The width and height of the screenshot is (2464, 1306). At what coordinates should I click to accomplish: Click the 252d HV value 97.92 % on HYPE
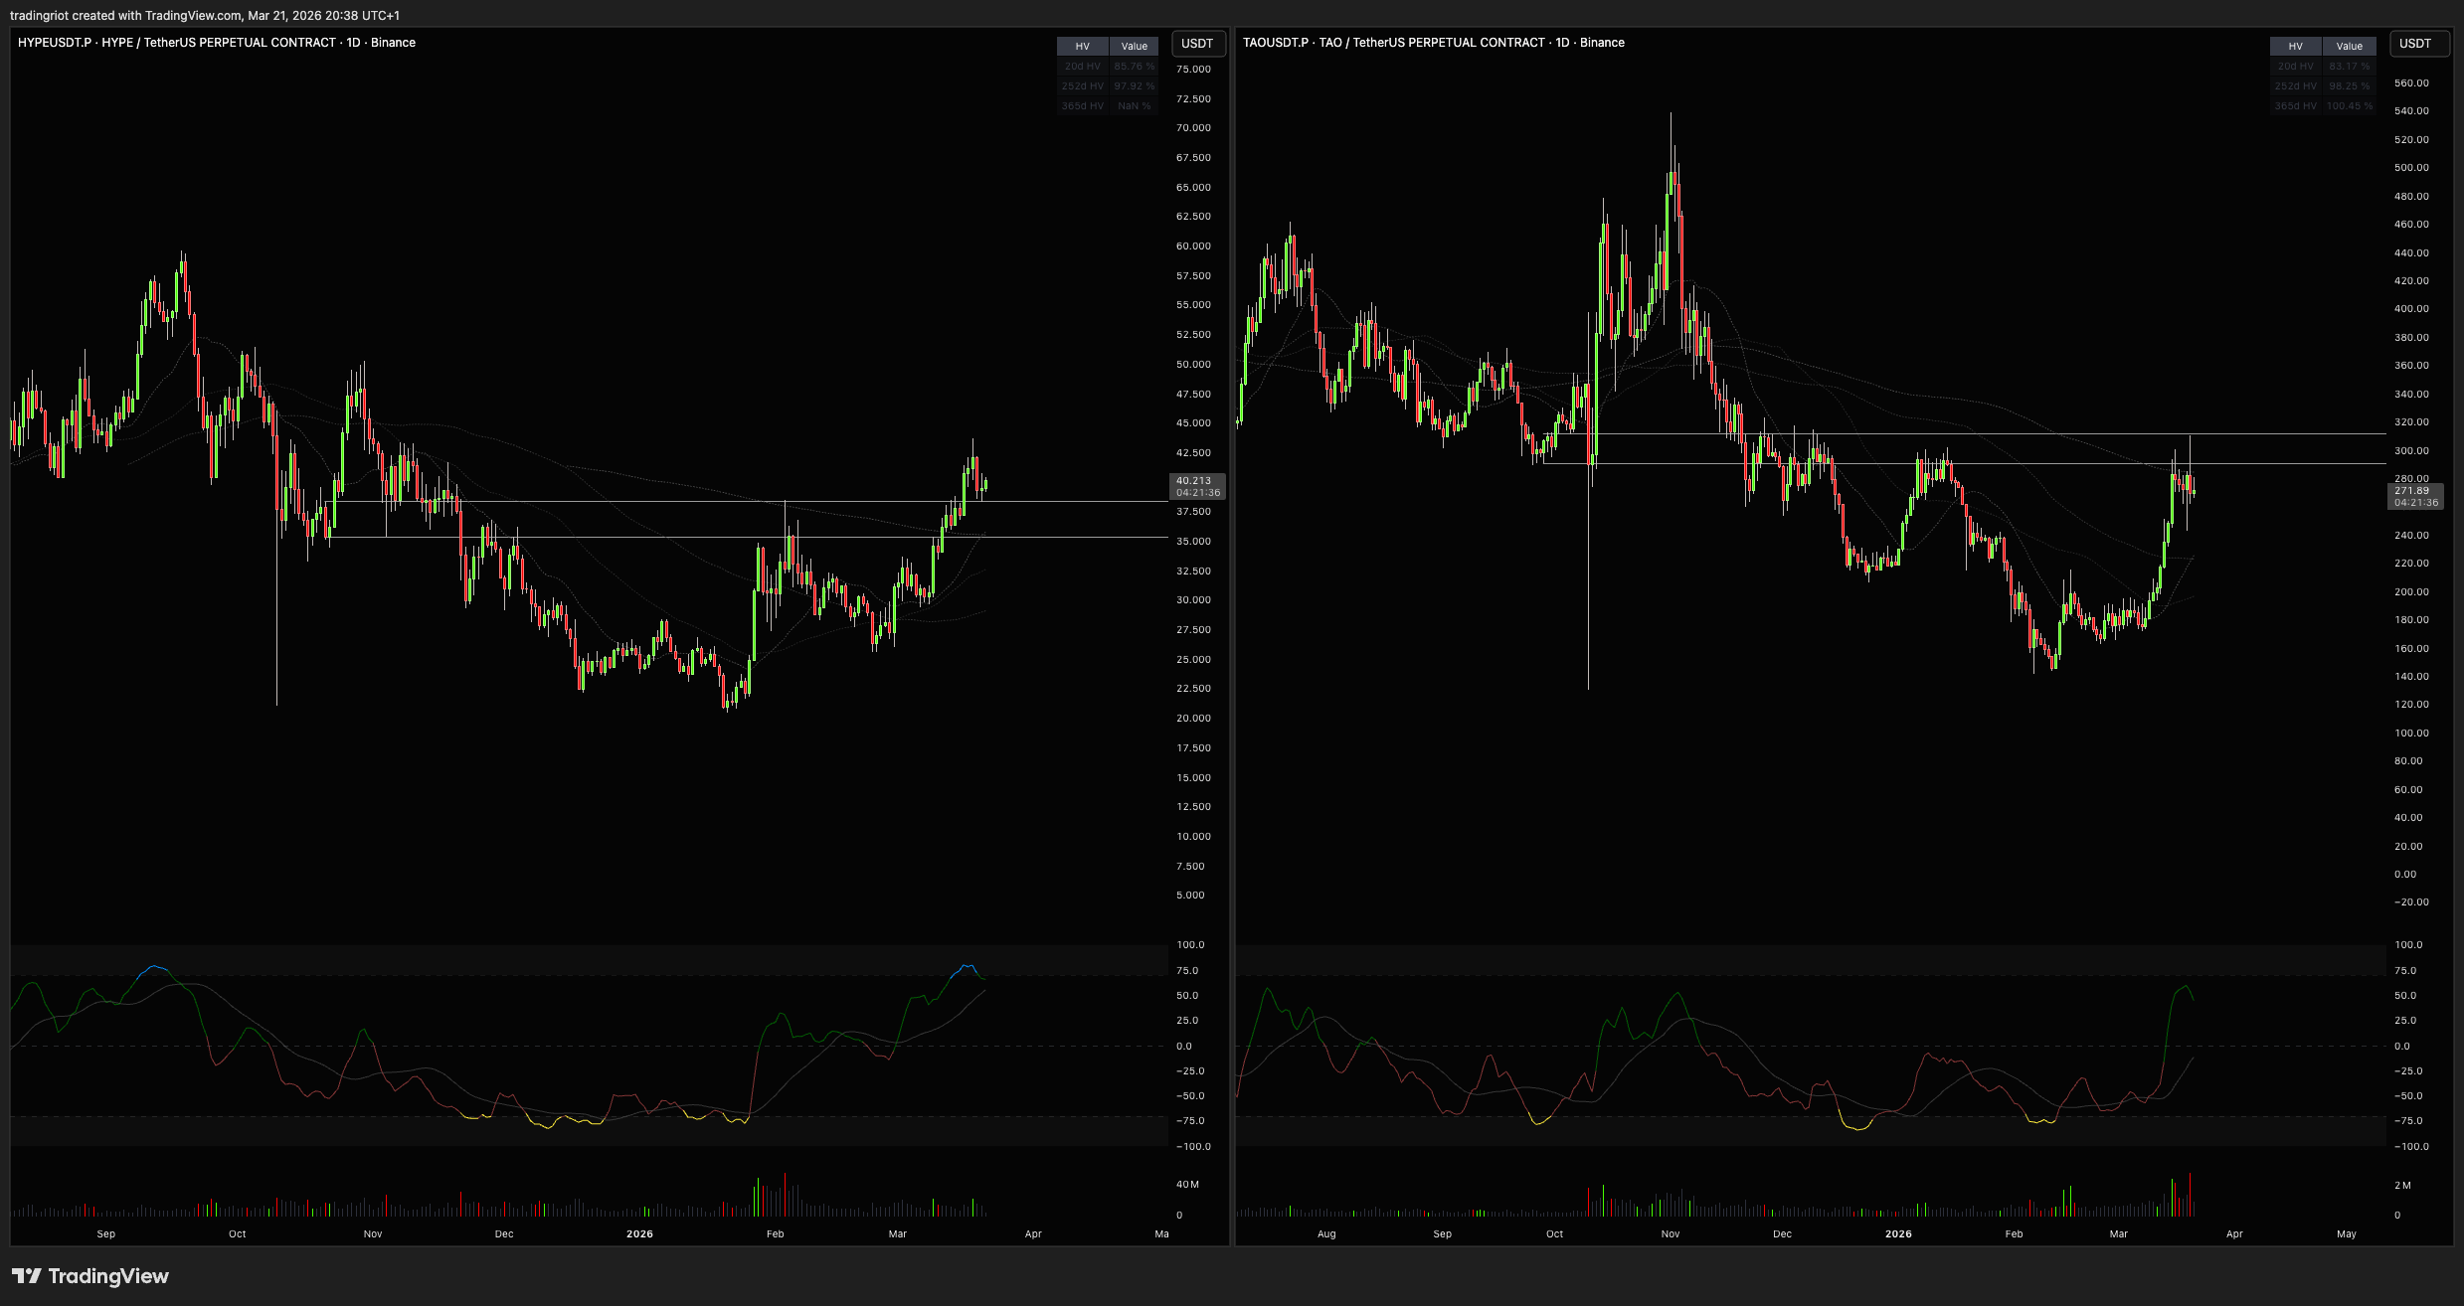pos(1134,86)
